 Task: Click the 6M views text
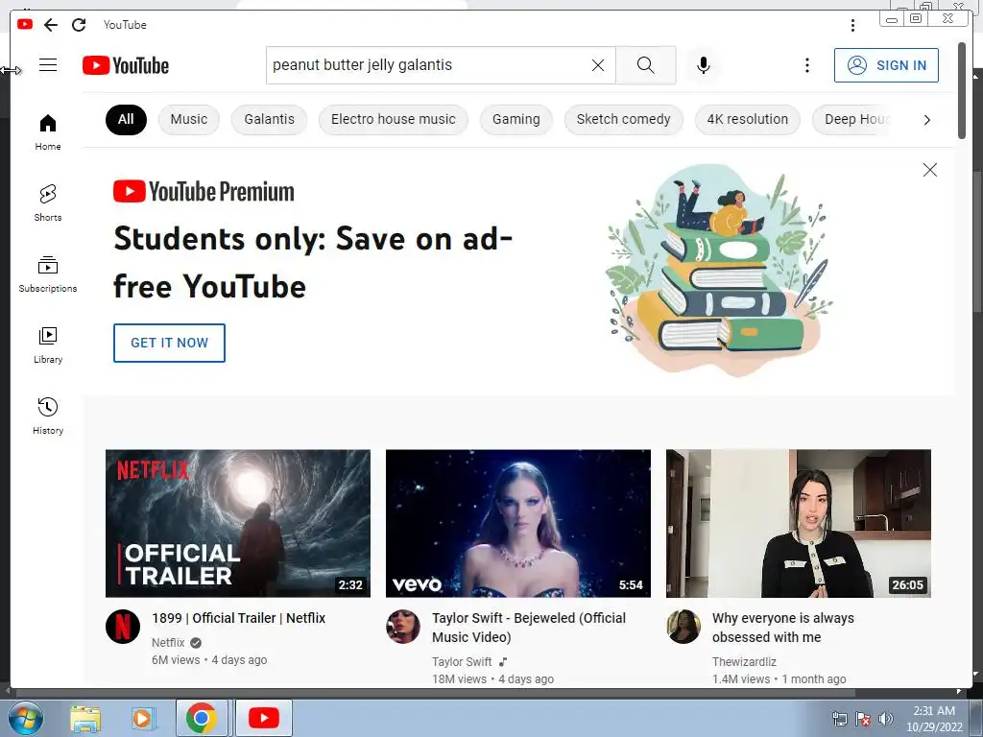[x=176, y=660]
